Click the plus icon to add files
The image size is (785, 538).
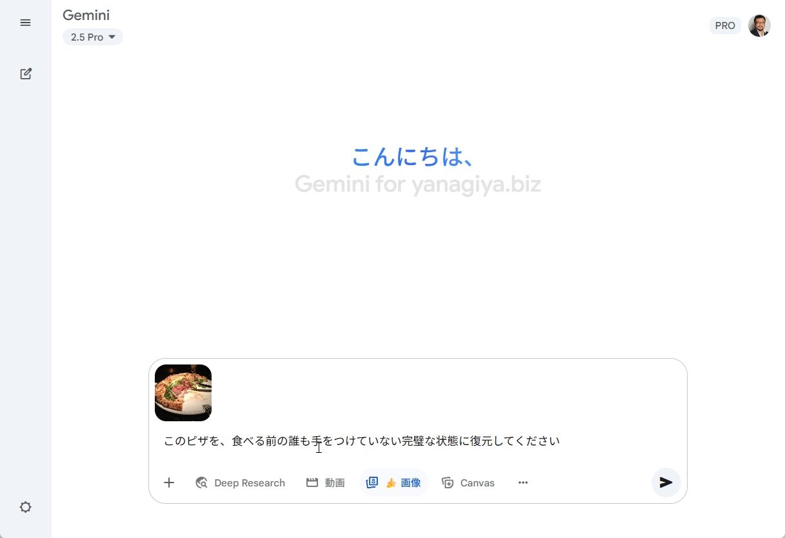click(x=169, y=483)
